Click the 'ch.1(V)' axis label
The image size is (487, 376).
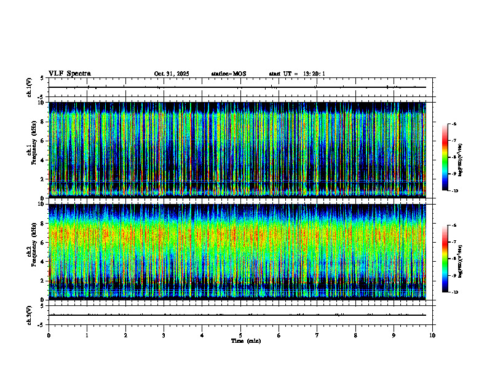coord(30,87)
